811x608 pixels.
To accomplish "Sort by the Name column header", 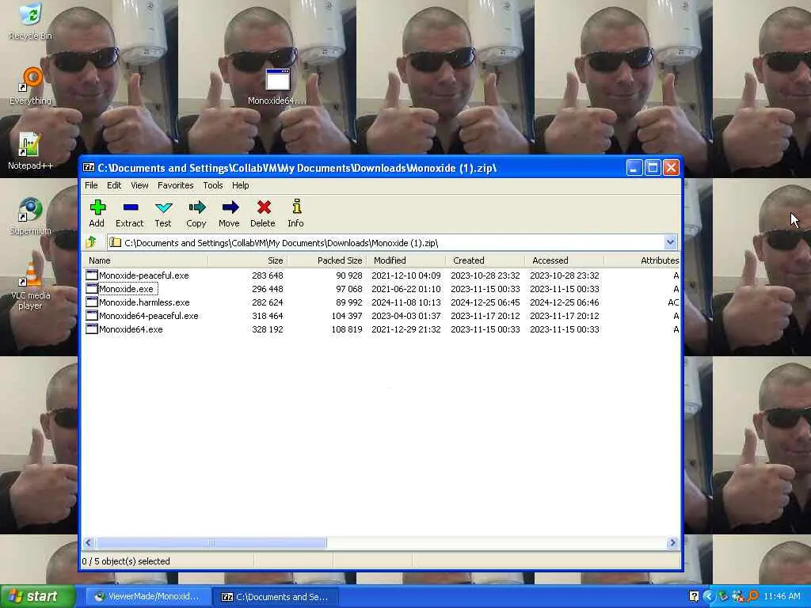I will coord(145,260).
